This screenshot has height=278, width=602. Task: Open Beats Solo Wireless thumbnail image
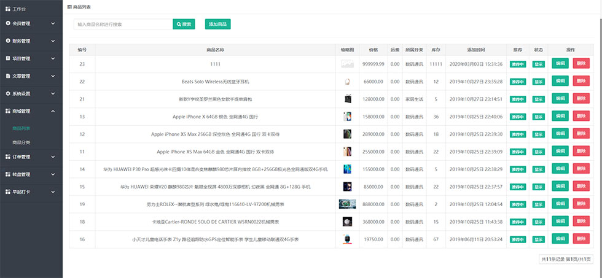tap(347, 82)
